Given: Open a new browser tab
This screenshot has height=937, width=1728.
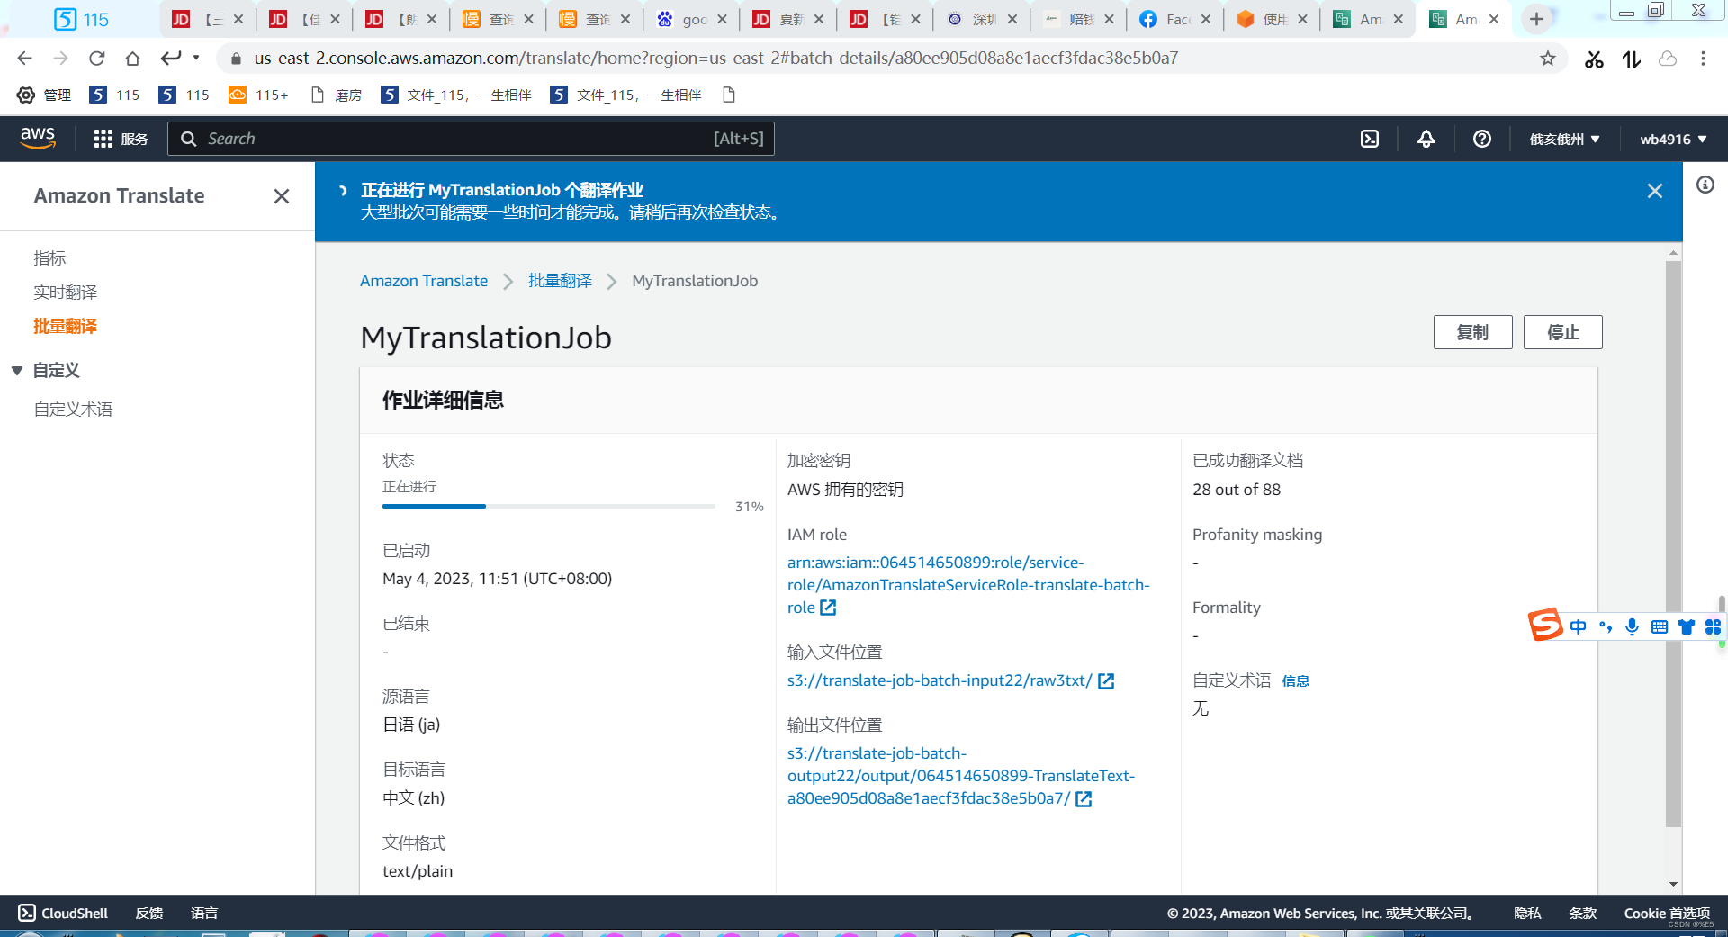Looking at the screenshot, I should 1536,19.
